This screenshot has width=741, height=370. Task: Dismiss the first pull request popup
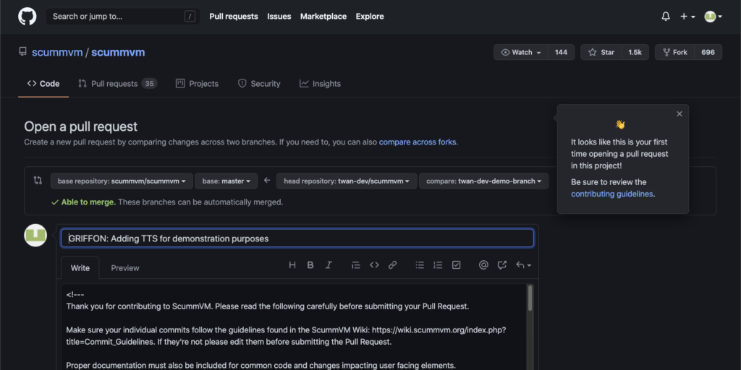[x=679, y=113]
